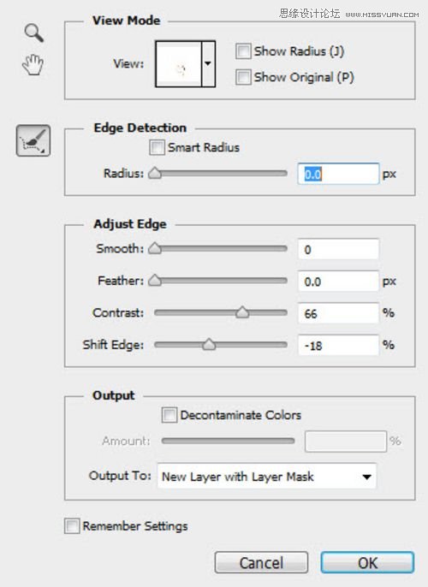
Task: Click the Contrast slider handle
Action: tap(242, 312)
